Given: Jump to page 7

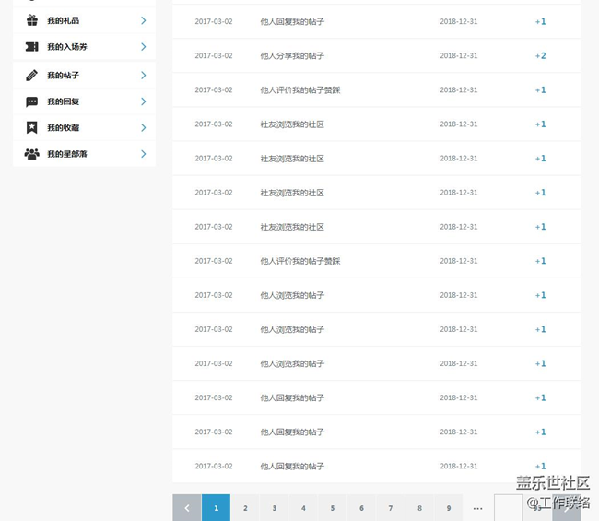Looking at the screenshot, I should (391, 507).
